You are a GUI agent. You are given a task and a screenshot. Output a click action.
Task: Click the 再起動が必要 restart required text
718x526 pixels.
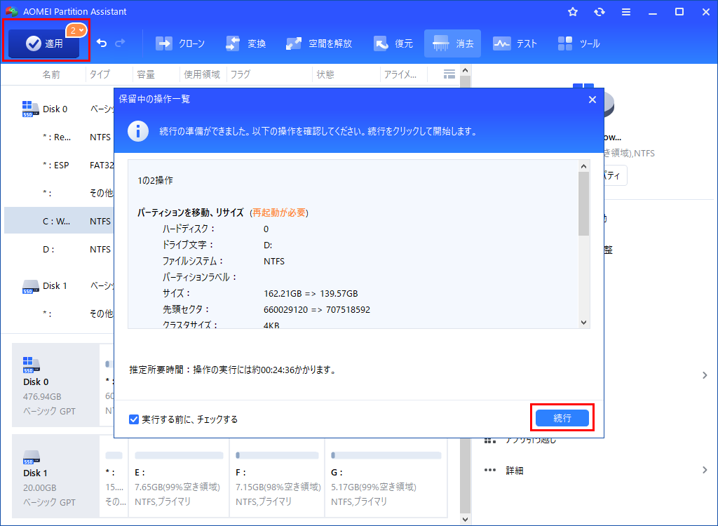(279, 213)
